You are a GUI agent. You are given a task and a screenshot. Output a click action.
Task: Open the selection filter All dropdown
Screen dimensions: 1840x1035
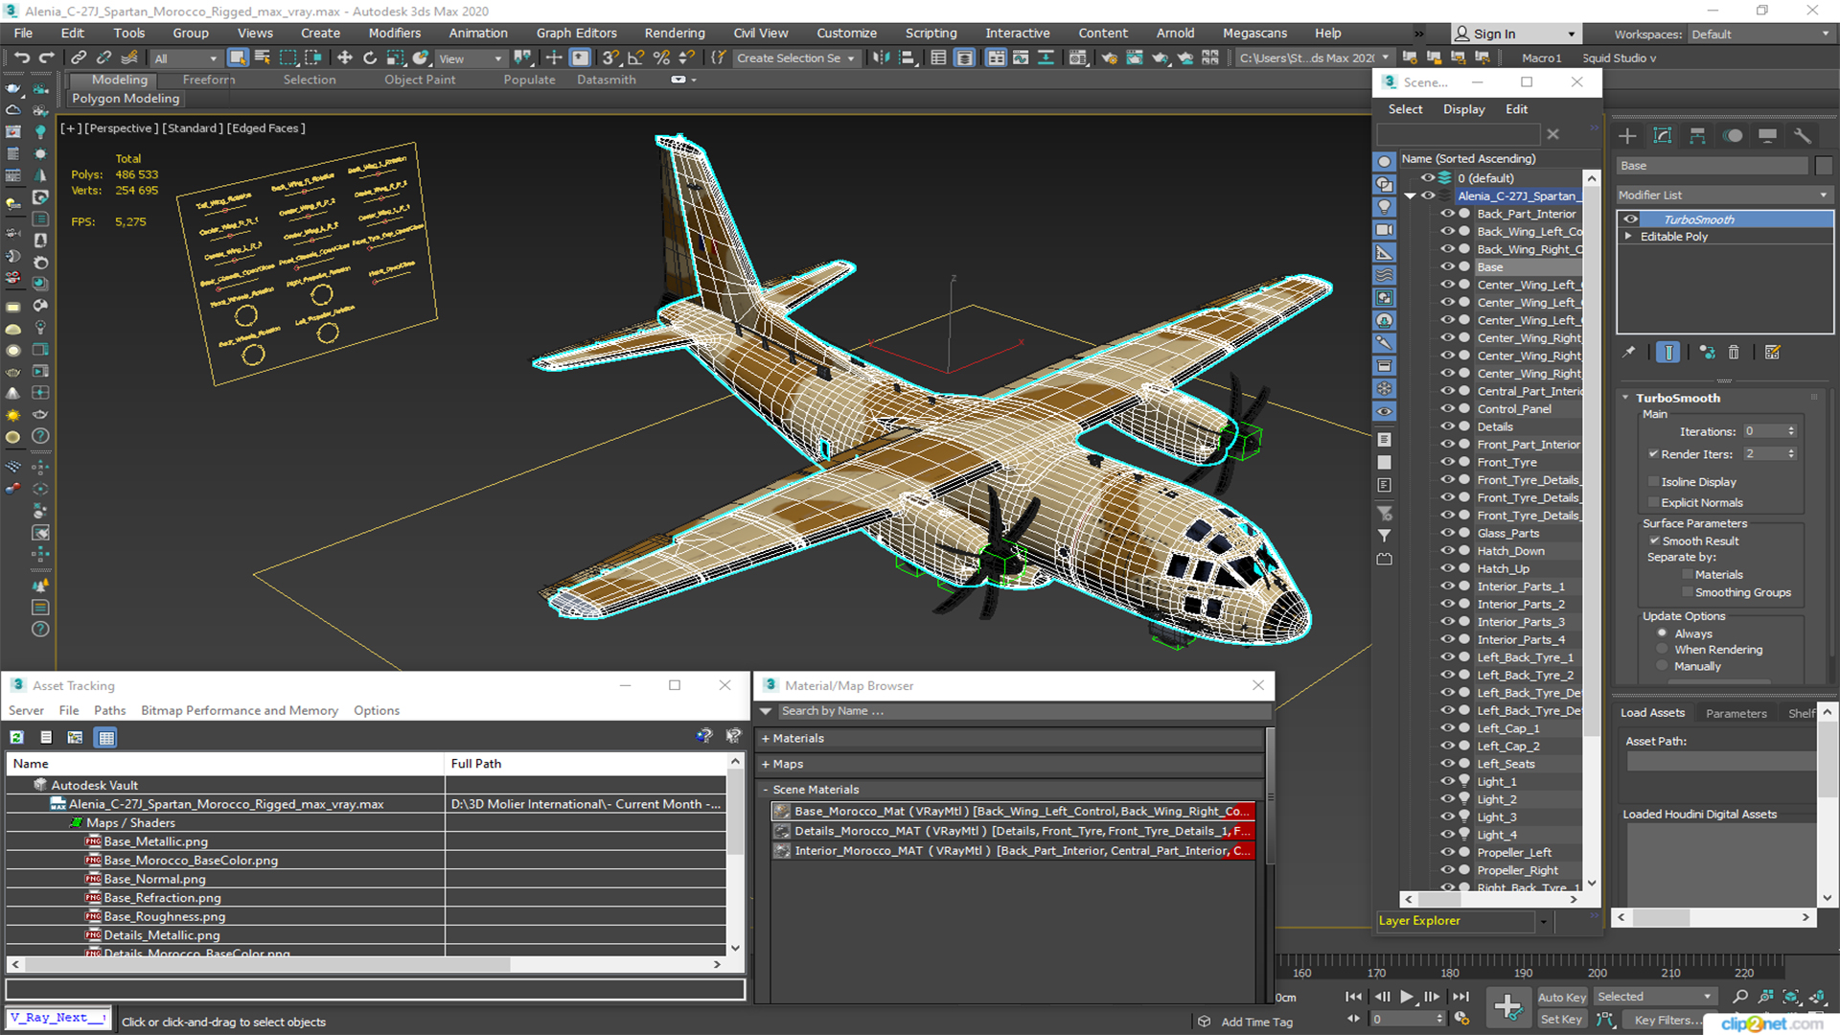[x=186, y=57]
